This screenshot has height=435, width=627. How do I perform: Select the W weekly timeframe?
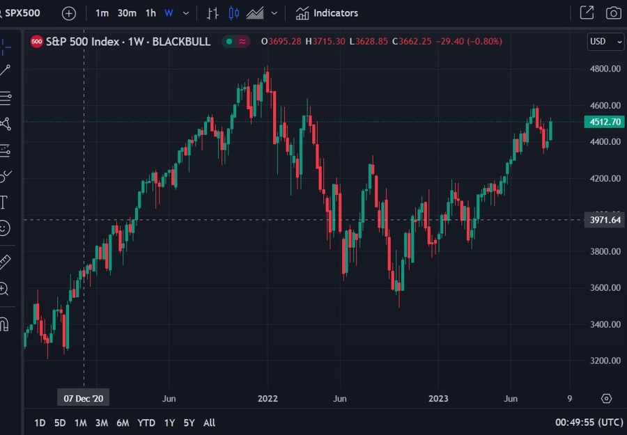169,13
